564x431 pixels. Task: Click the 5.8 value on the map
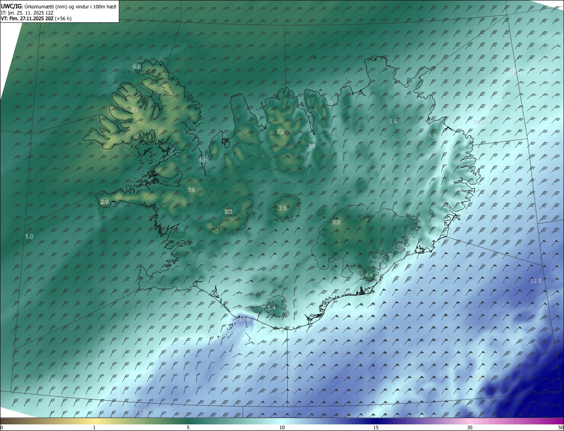(x=432, y=136)
